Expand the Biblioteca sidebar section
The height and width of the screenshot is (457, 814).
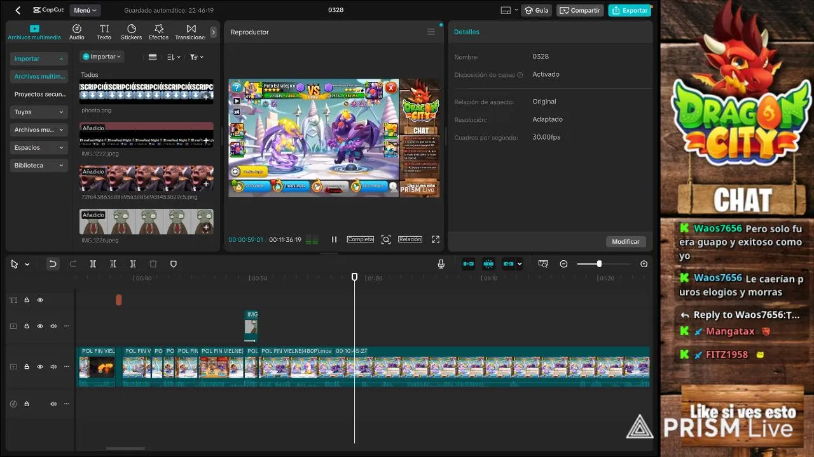39,165
